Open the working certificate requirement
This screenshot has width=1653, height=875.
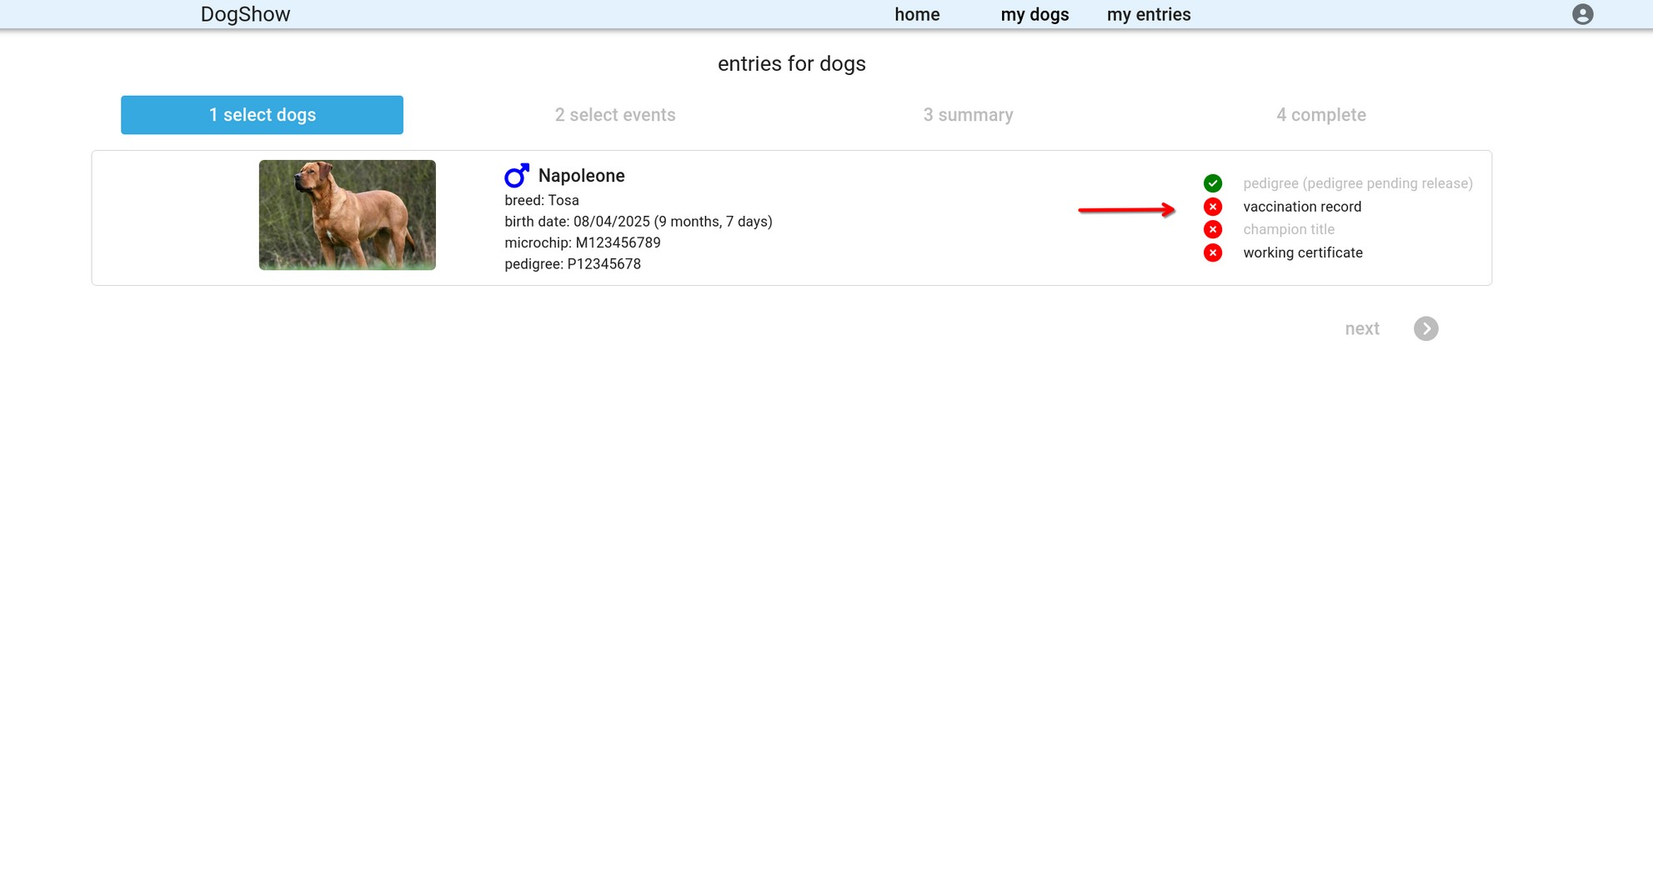point(1303,252)
